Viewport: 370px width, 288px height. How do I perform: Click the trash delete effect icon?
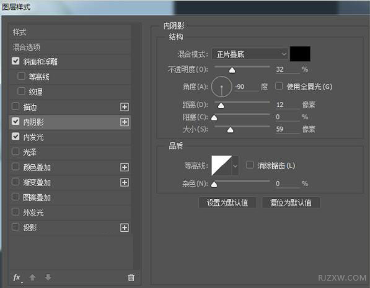(131, 277)
